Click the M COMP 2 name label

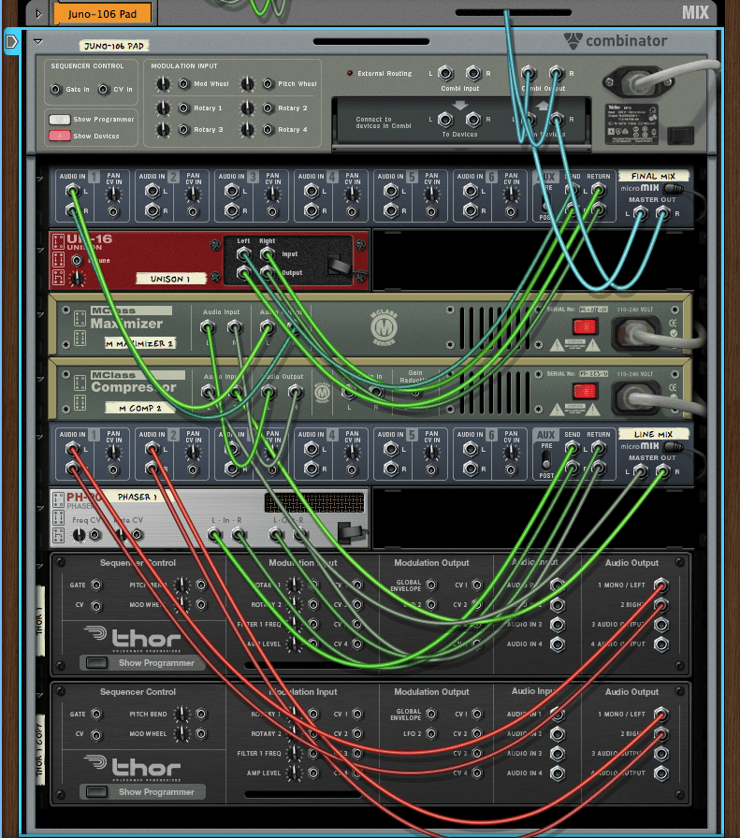(140, 408)
